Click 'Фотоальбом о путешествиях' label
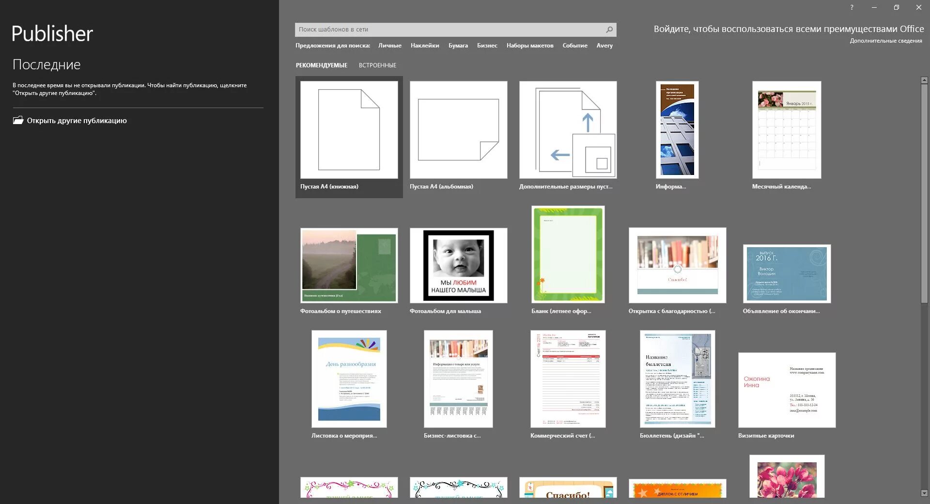This screenshot has height=504, width=930. coord(341,311)
